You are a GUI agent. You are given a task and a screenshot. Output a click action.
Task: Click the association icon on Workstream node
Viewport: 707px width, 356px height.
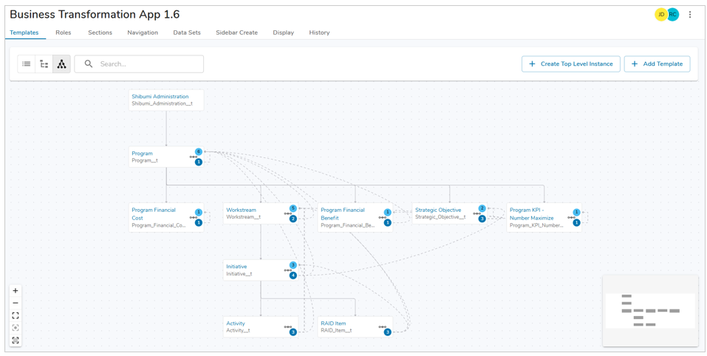click(x=287, y=213)
